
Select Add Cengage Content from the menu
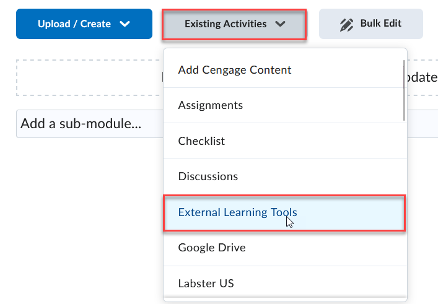[234, 70]
